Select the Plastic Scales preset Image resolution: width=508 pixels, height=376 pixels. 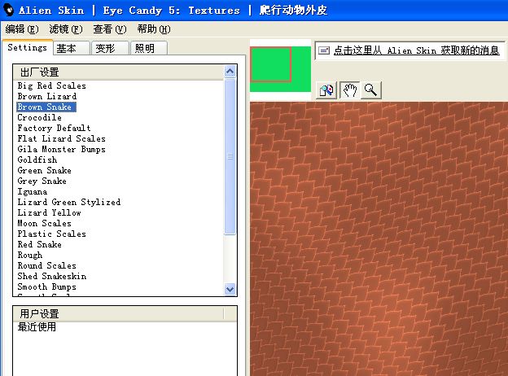click(52, 234)
